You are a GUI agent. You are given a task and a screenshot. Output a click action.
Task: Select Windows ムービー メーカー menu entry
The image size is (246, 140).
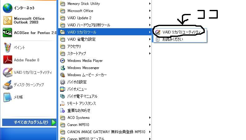click(x=105, y=75)
